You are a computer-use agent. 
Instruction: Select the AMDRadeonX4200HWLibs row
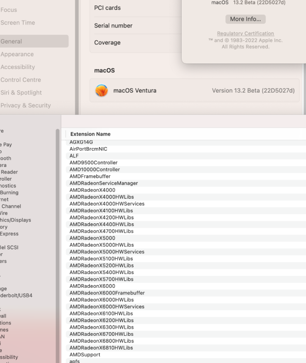pos(186,217)
